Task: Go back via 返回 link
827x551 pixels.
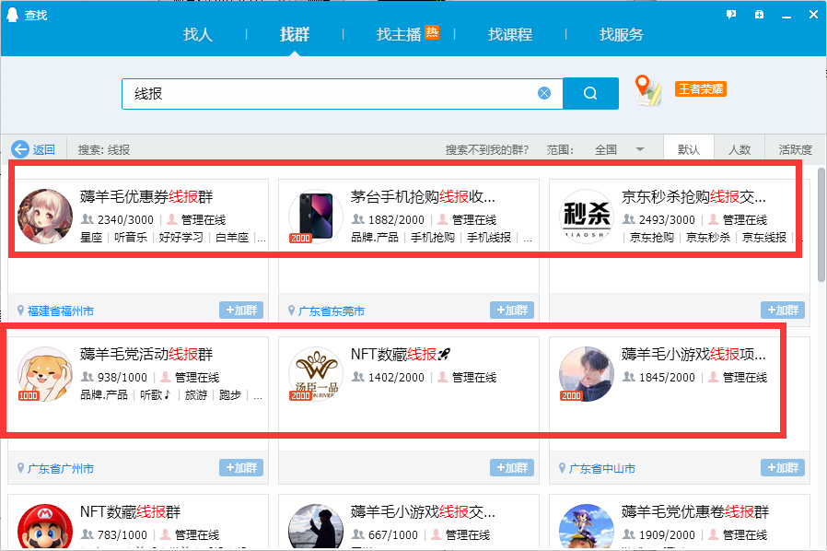Action: [44, 150]
